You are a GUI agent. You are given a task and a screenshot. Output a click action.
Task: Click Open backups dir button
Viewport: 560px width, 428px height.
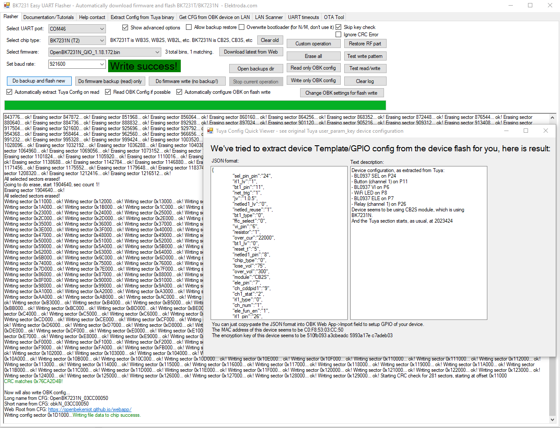(x=256, y=69)
